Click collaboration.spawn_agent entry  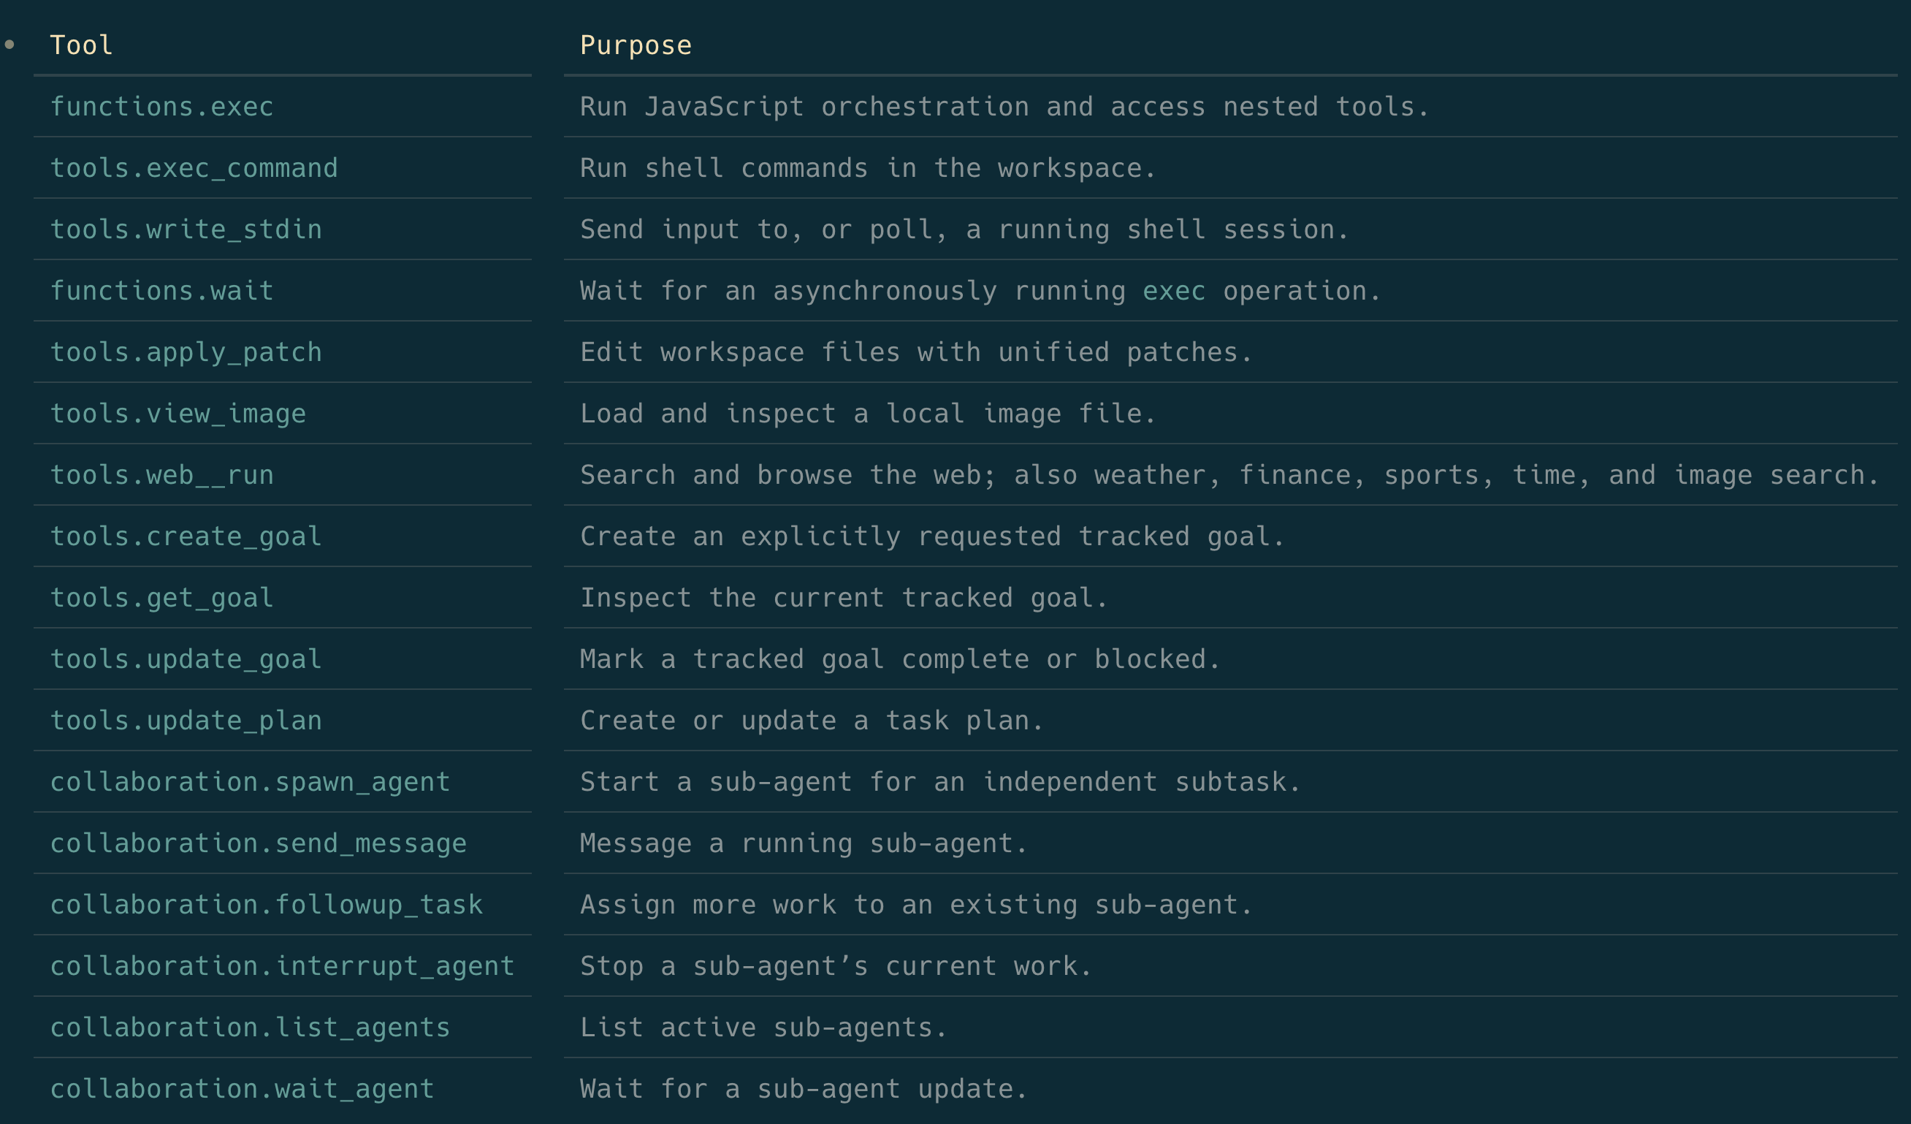(x=251, y=783)
